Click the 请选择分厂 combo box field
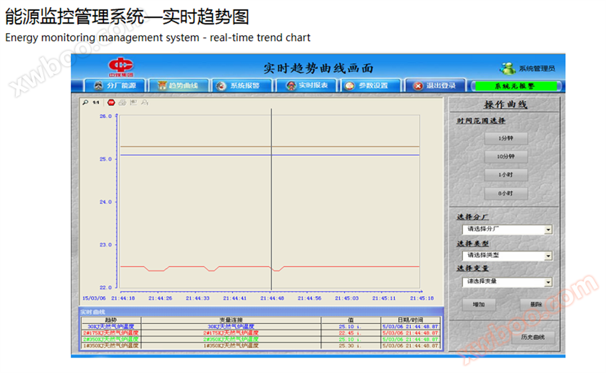This screenshot has width=606, height=373. 507,230
